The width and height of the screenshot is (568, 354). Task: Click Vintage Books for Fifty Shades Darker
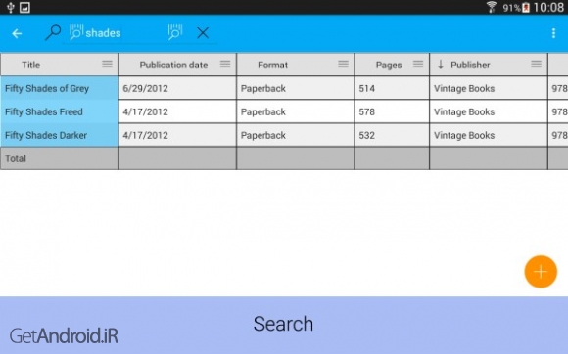489,135
